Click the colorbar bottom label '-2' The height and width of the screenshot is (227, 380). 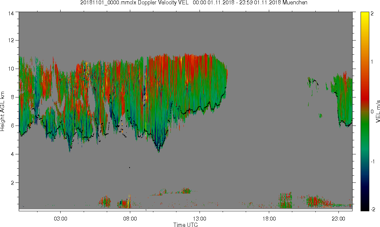[x=373, y=209]
